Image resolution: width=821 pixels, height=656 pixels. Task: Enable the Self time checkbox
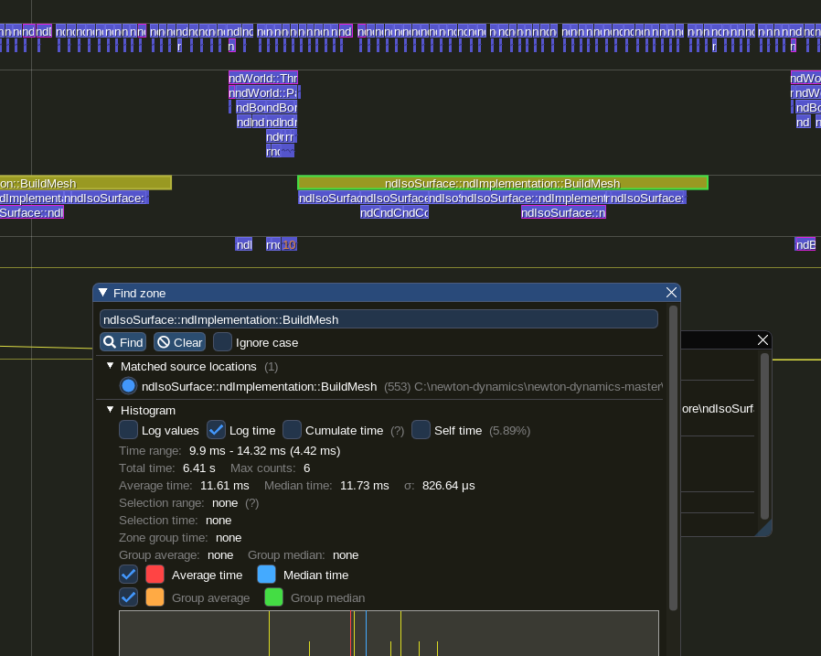(421, 430)
